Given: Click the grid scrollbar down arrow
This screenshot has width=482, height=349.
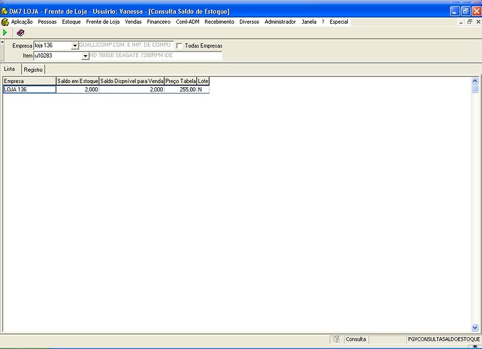Looking at the screenshot, I should 475,327.
